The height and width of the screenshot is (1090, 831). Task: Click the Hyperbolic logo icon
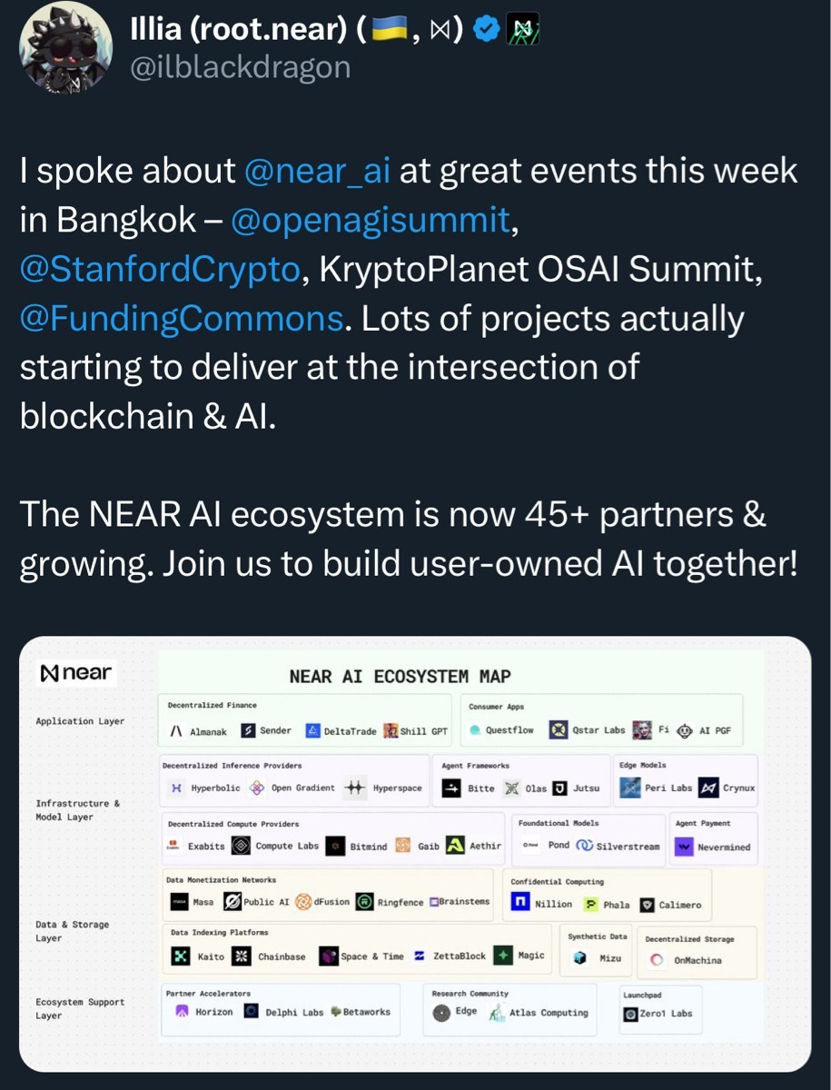pyautogui.click(x=176, y=788)
